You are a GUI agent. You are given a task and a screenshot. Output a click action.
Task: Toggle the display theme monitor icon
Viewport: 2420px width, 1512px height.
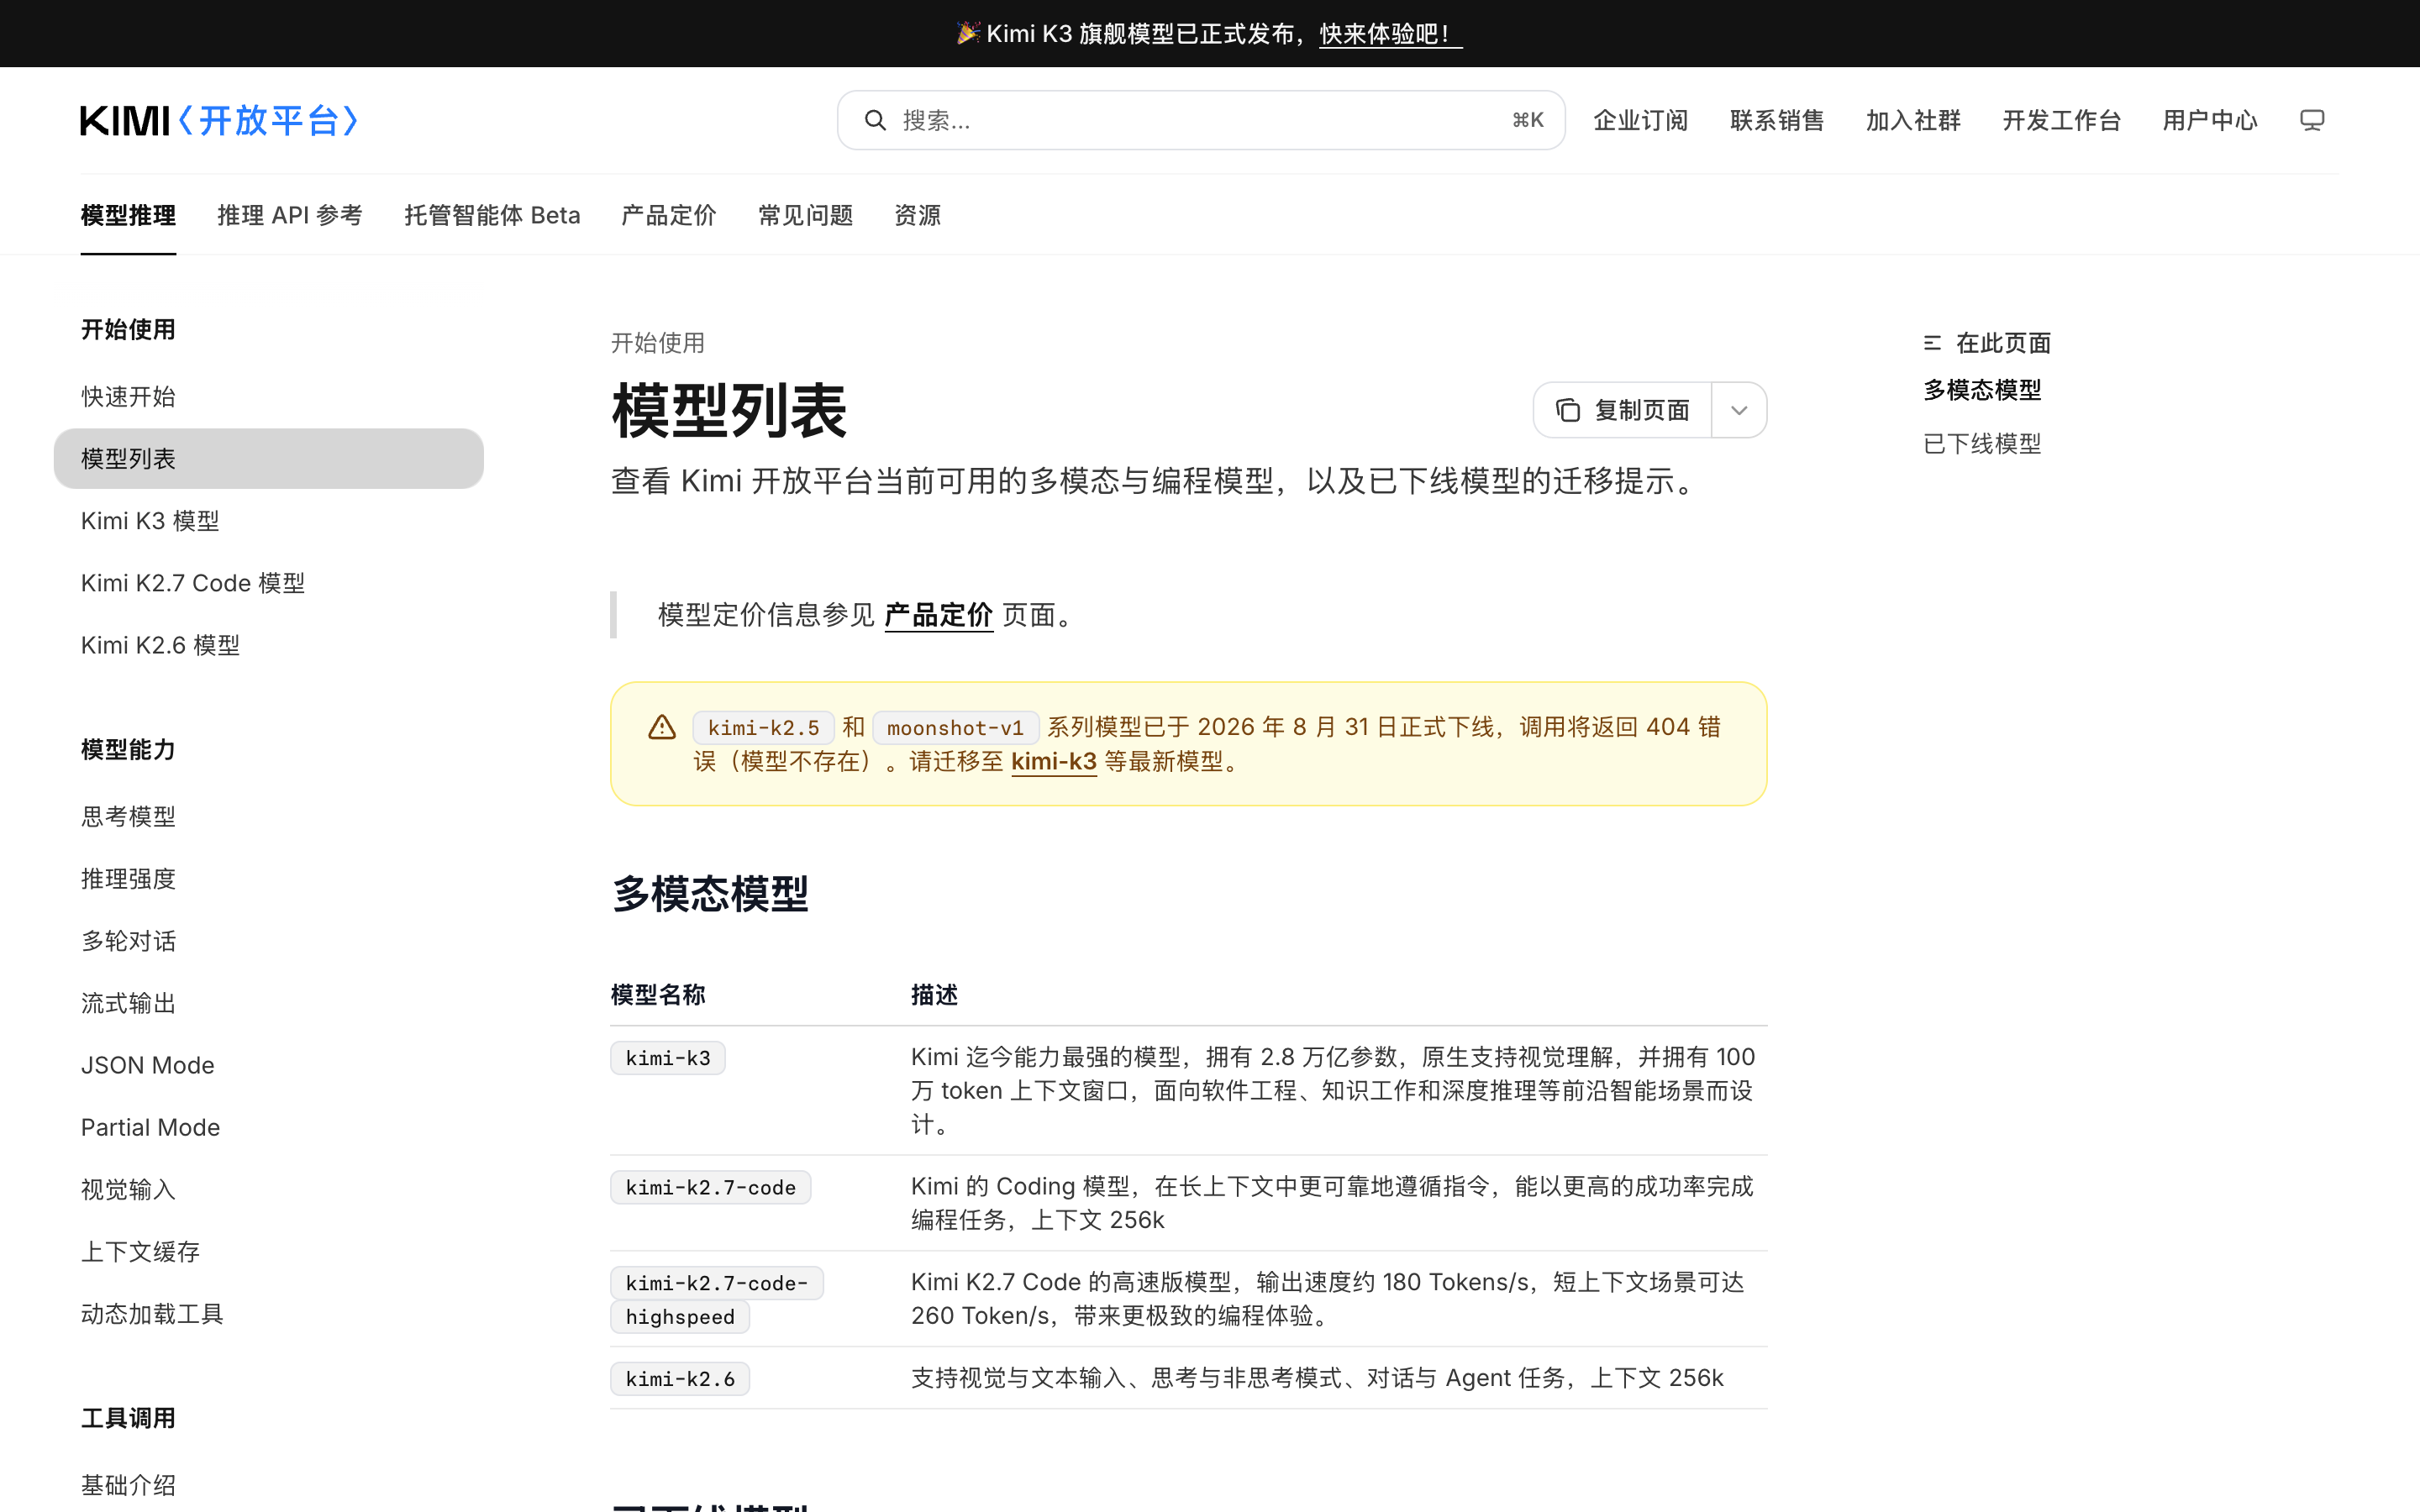(x=2312, y=120)
